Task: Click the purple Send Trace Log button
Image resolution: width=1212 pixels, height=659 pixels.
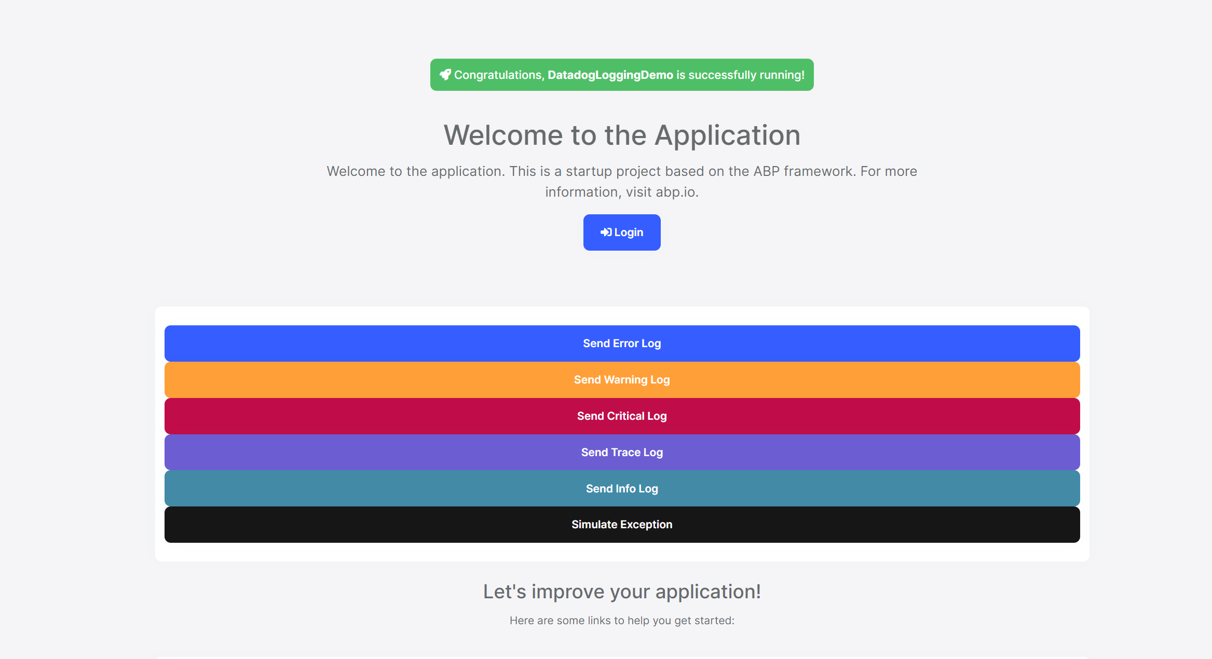Action: [622, 452]
